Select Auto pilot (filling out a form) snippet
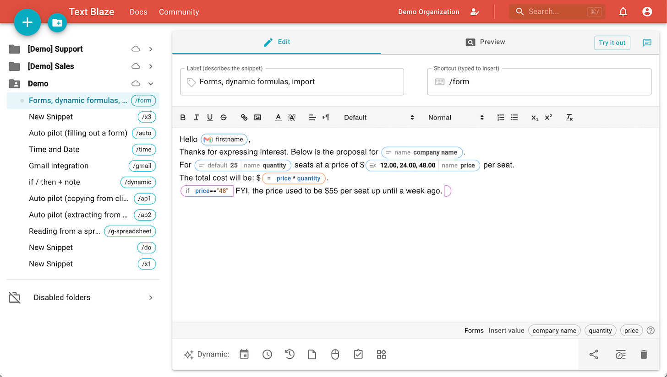Viewport: 667px width, 377px height. click(x=83, y=133)
